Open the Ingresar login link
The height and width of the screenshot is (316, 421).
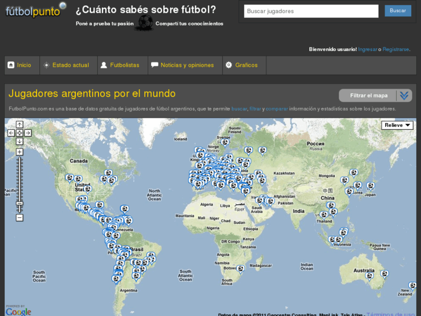point(368,49)
